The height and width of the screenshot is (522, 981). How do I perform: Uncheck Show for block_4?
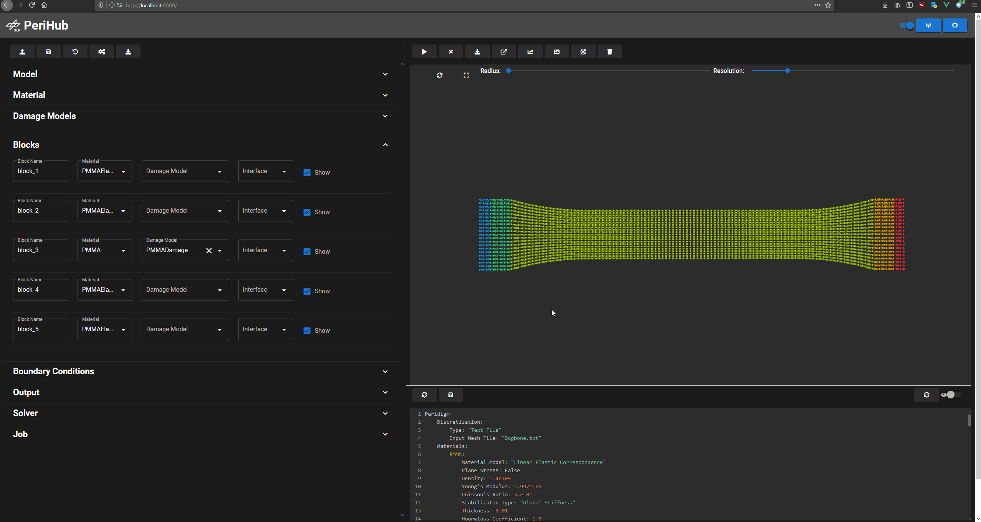(x=307, y=291)
